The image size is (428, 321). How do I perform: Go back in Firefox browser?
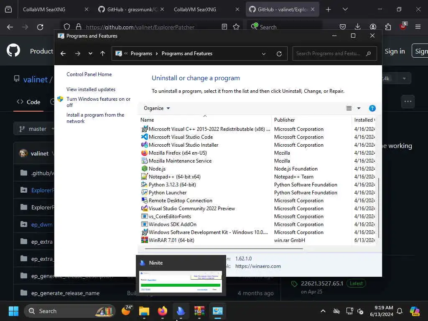[x=10, y=27]
